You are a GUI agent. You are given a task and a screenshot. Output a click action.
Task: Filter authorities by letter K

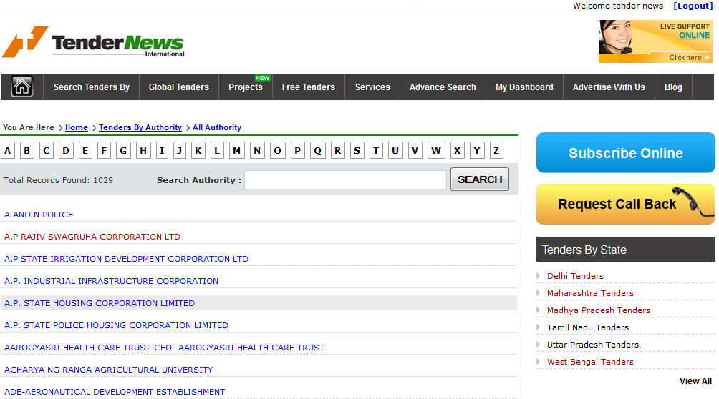click(x=198, y=150)
